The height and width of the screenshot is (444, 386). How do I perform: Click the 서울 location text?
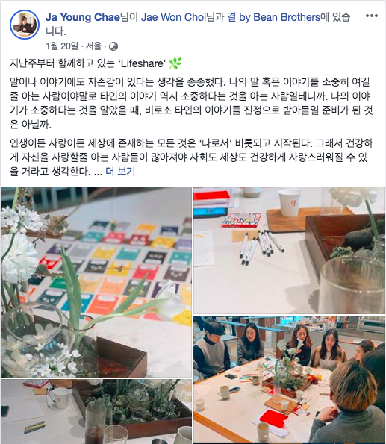93,46
